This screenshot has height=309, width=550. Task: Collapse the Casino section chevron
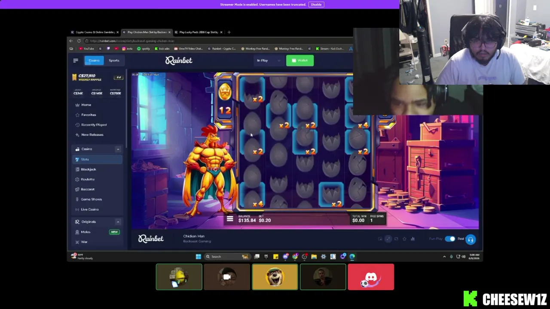118,149
